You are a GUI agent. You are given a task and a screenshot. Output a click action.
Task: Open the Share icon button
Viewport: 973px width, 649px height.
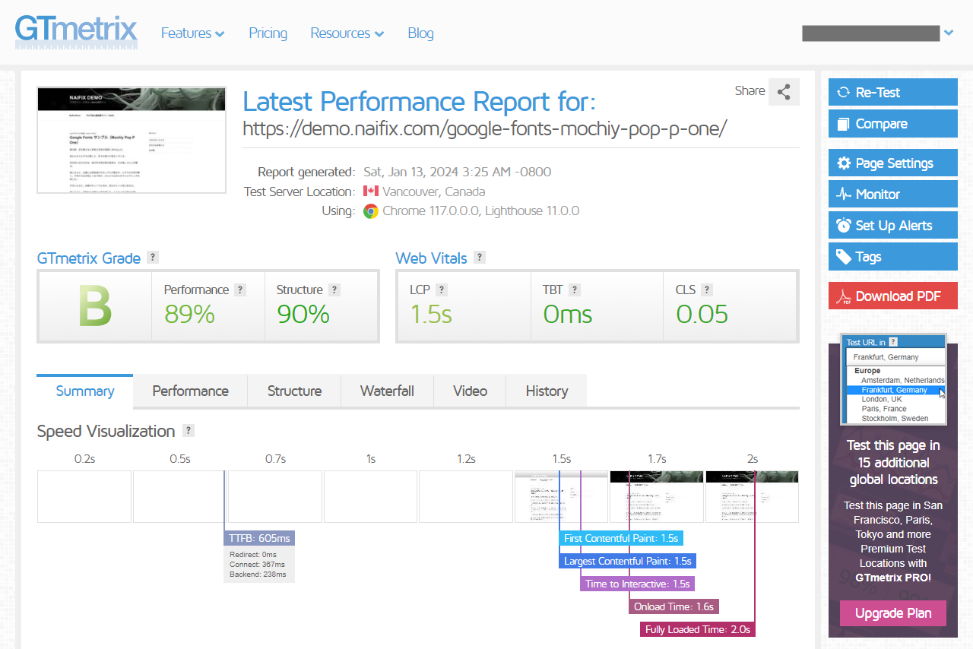click(x=784, y=92)
